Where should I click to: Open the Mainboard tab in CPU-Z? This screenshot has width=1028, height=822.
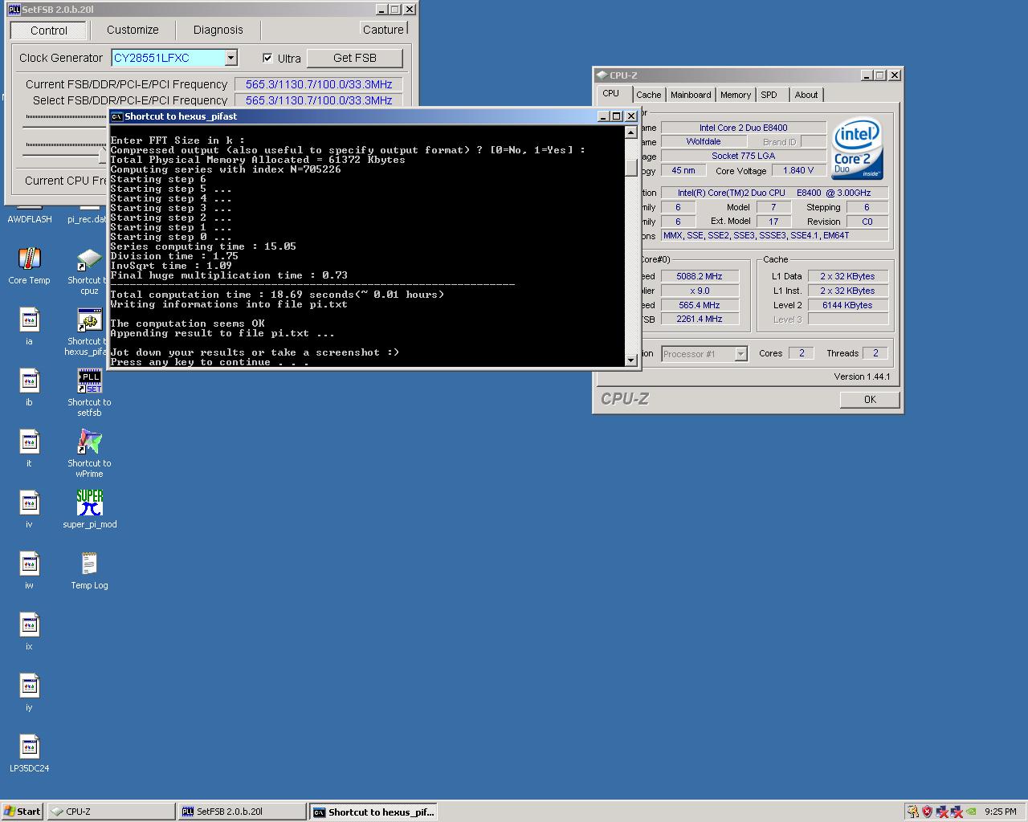(691, 95)
